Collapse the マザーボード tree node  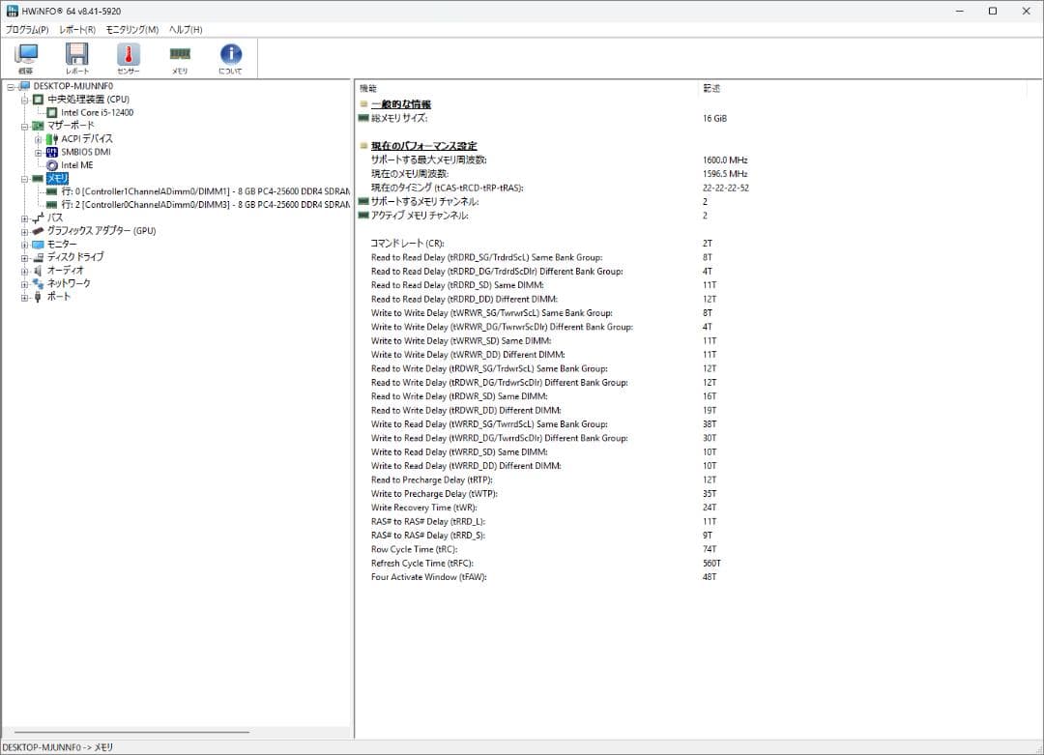[25, 126]
